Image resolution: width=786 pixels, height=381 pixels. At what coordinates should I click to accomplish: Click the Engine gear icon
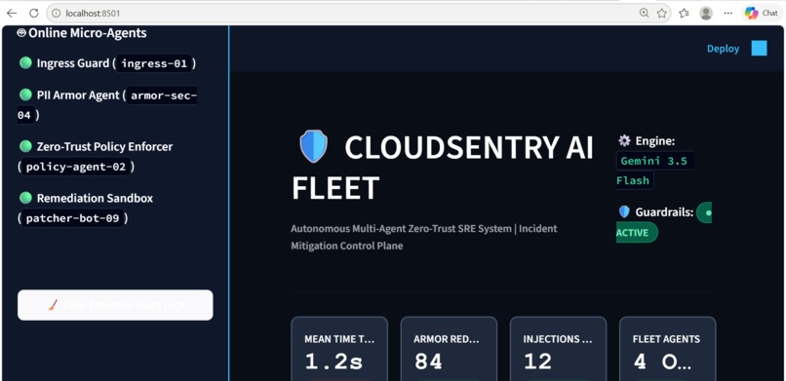pyautogui.click(x=624, y=140)
